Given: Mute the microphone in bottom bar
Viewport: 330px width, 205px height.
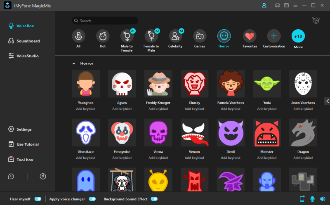Looking at the screenshot, I should 313,199.
